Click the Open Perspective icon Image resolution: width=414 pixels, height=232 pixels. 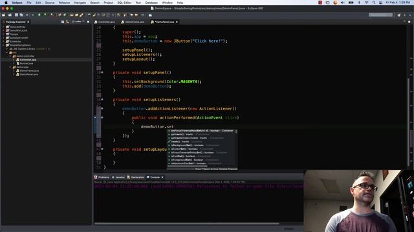click(399, 15)
